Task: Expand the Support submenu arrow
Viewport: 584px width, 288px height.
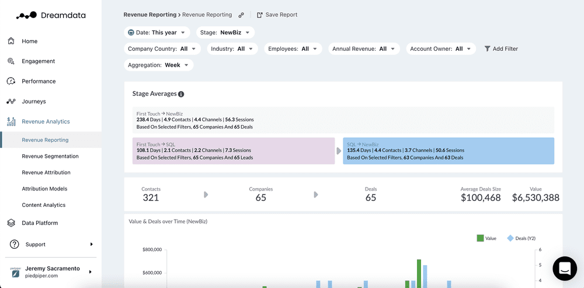Action: coord(91,244)
